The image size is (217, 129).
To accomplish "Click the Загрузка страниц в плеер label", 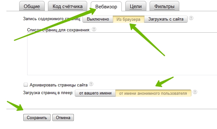I will [x=48, y=93].
